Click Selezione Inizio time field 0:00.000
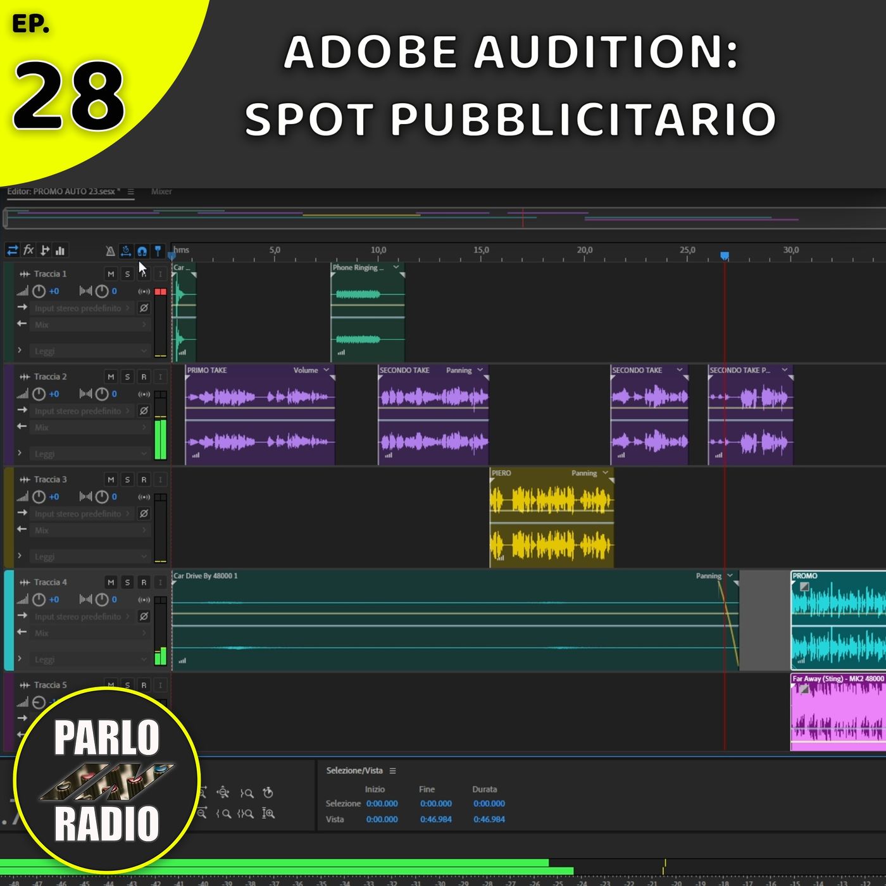The height and width of the screenshot is (886, 886). tap(382, 804)
